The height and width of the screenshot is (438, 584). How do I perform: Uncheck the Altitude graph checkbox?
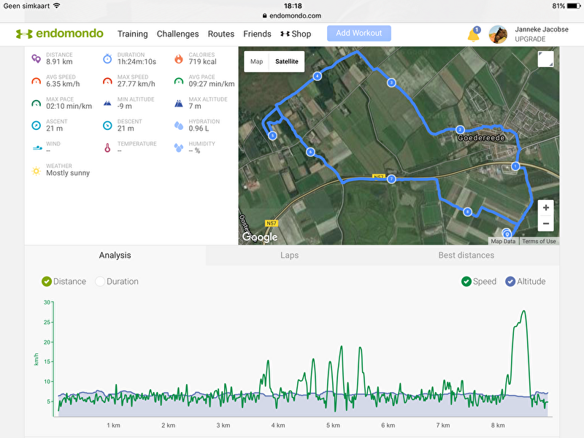click(x=525, y=282)
